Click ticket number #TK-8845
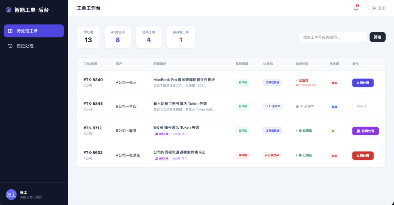This screenshot has width=394, height=205. point(93,104)
